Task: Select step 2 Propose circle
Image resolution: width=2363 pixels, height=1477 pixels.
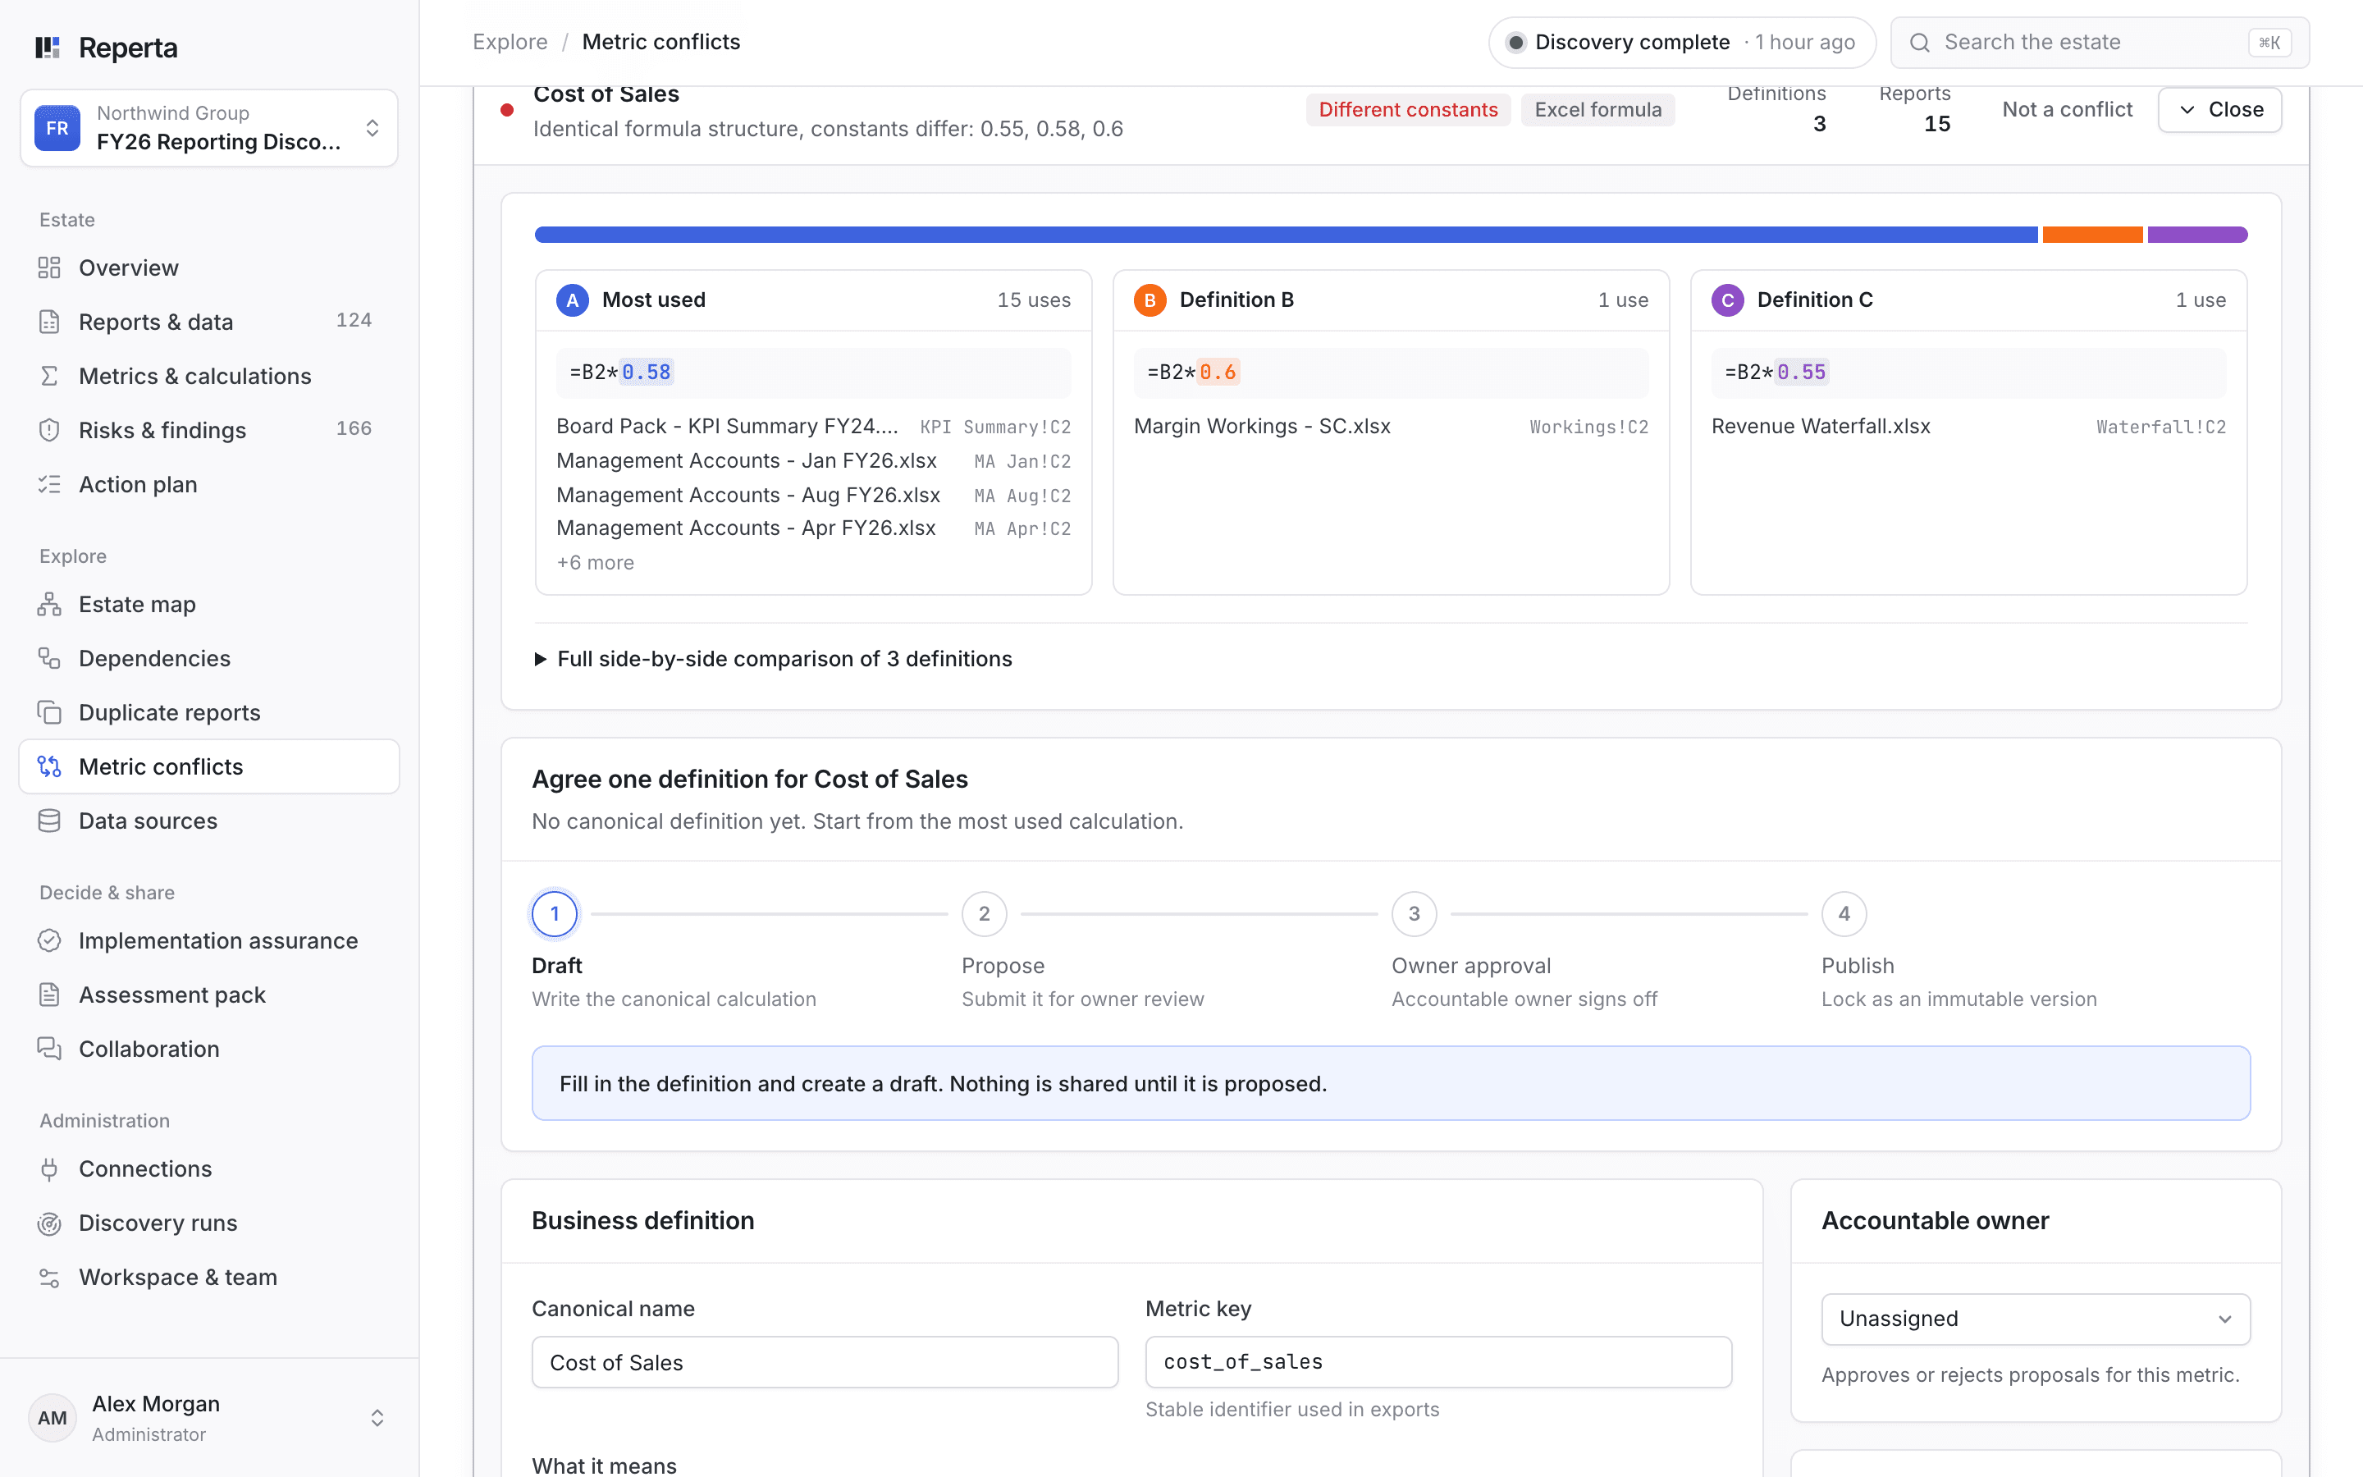Action: coord(985,914)
